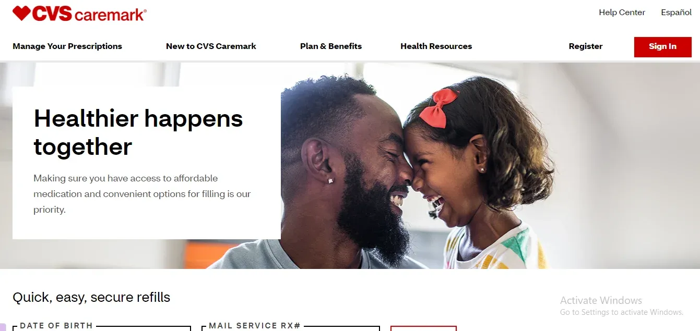
Task: Click the Register link
Action: point(586,46)
